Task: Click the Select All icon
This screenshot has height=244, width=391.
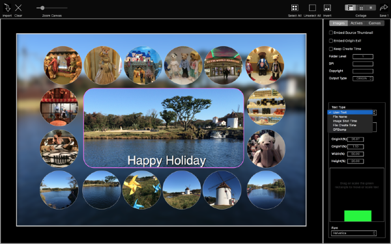Action: pos(295,8)
